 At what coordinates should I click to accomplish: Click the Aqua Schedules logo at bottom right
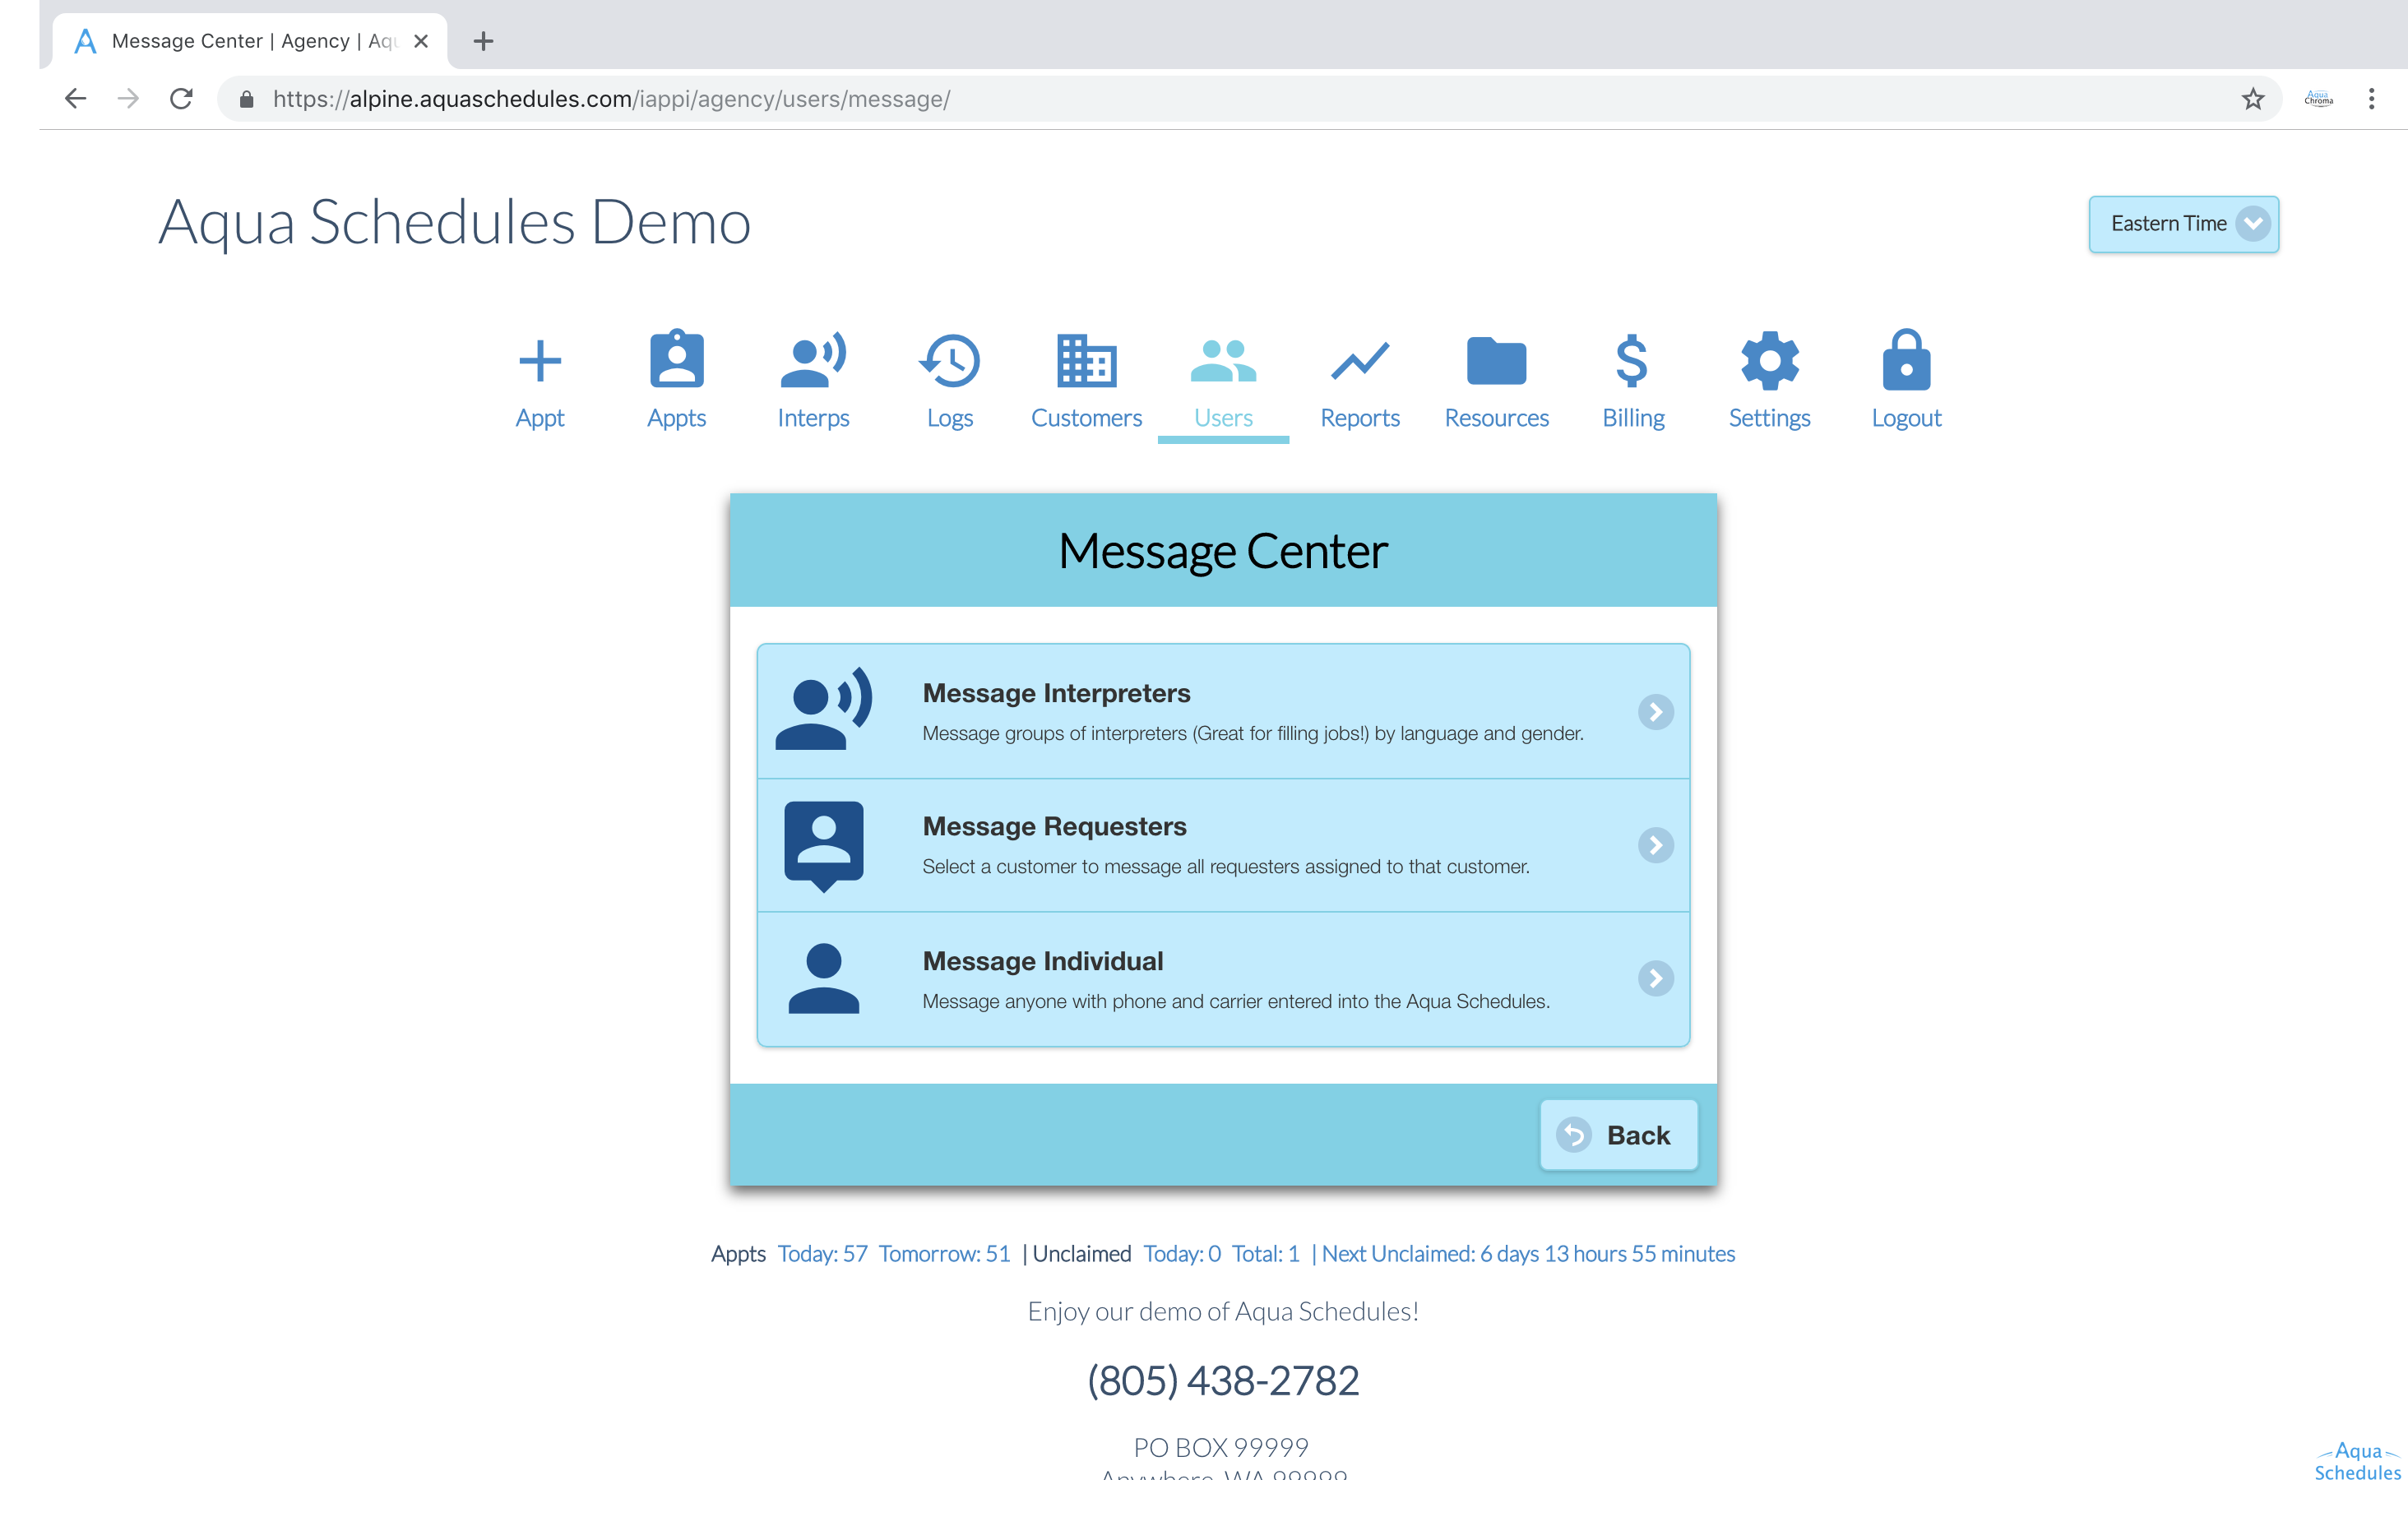pyautogui.click(x=2357, y=1461)
